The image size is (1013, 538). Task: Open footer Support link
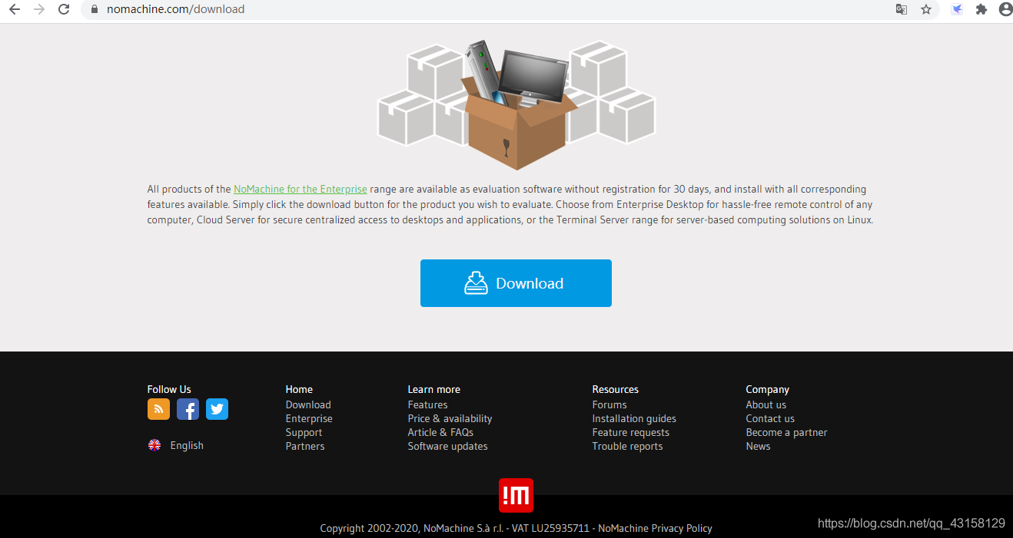pos(304,432)
